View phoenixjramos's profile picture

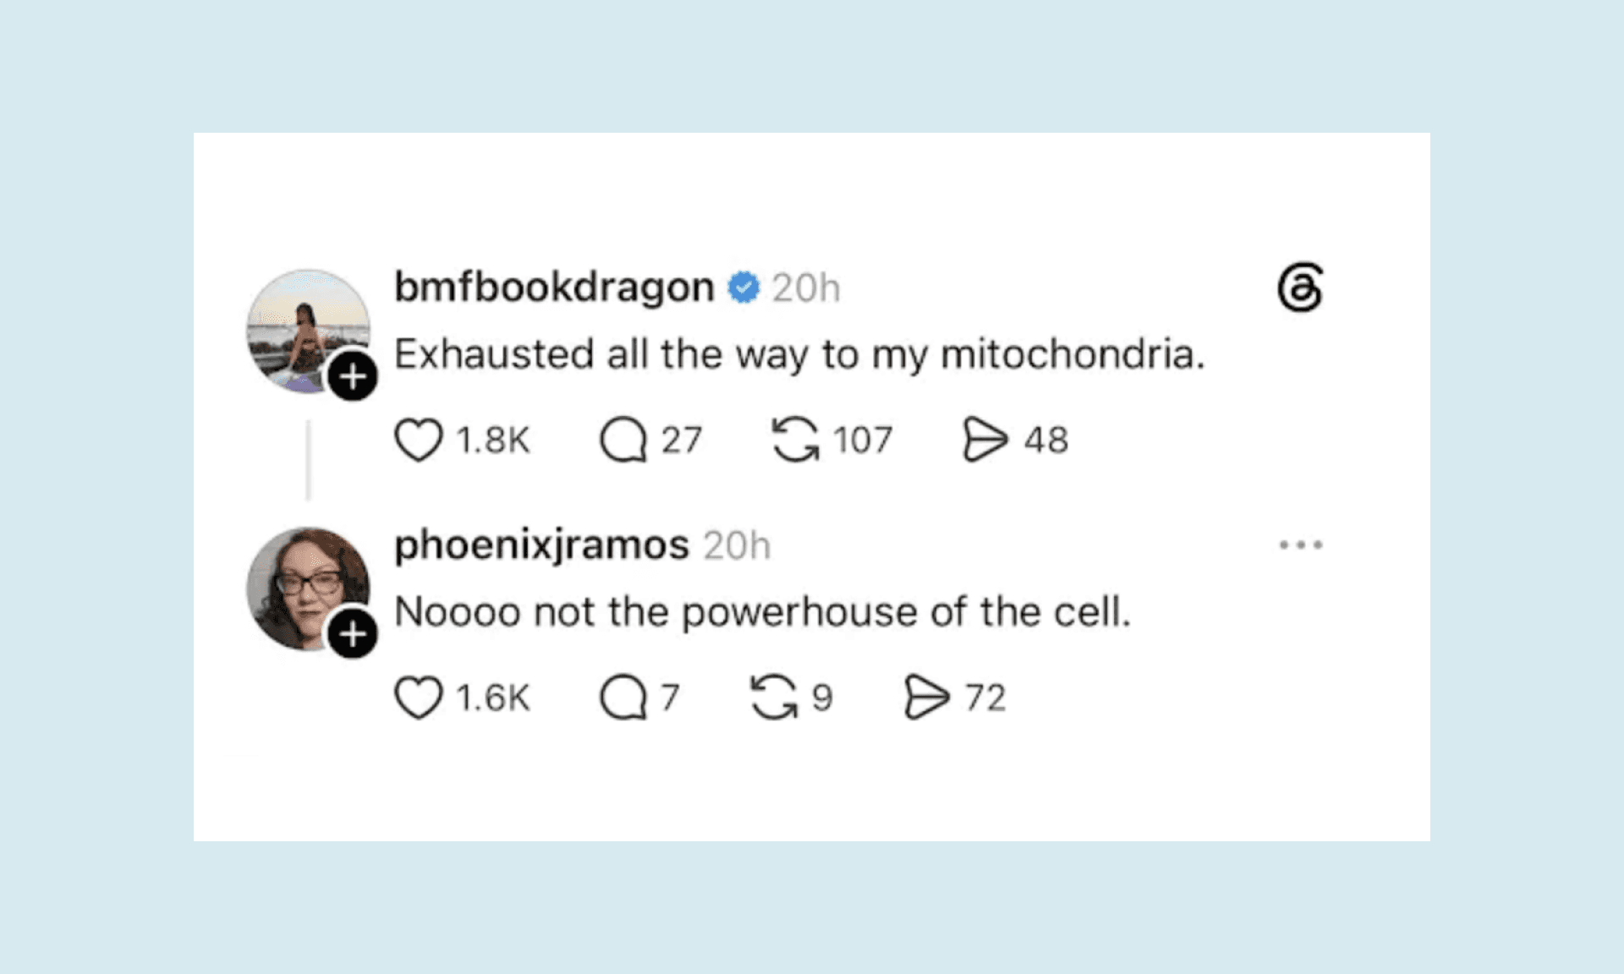[x=308, y=589]
